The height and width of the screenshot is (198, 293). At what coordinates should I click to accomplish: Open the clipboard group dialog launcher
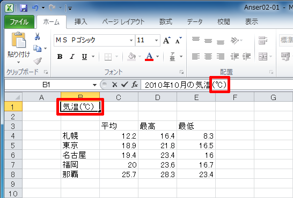tap(46, 72)
